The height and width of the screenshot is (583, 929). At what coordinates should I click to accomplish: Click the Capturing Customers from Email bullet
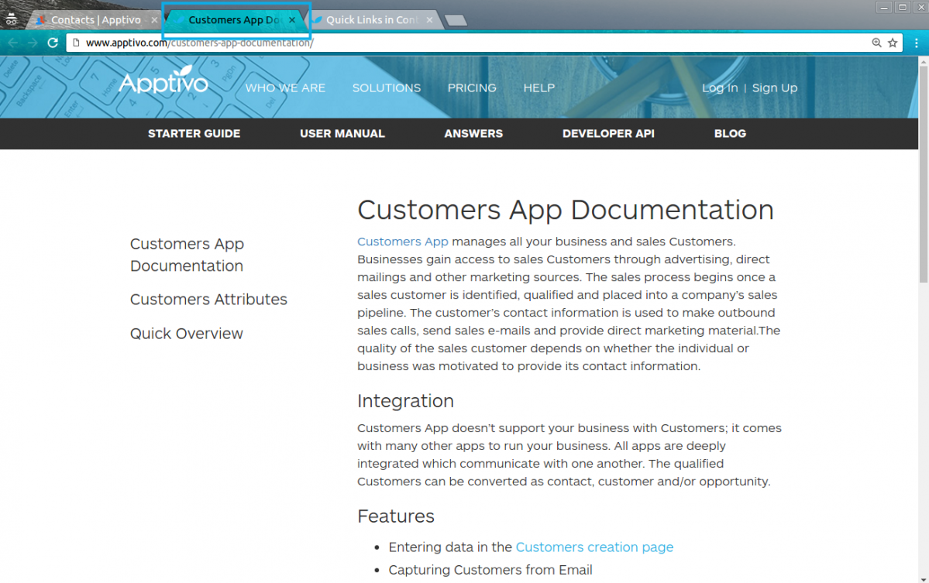[x=490, y=570]
